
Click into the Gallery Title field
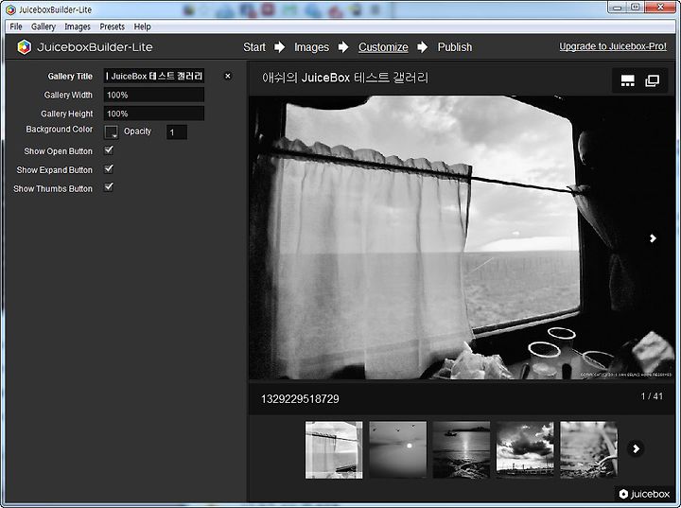(x=154, y=76)
